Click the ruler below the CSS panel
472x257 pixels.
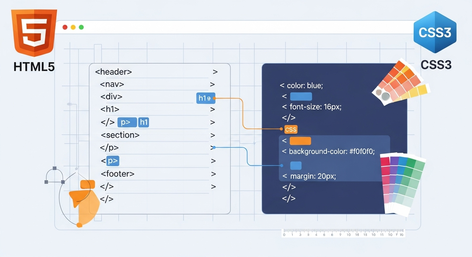pos(344,233)
